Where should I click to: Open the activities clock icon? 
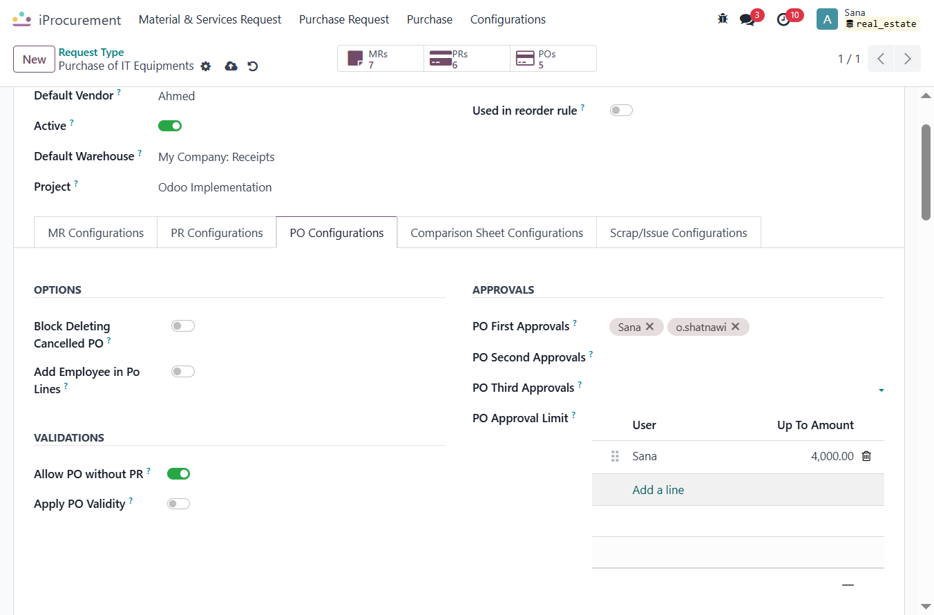coord(783,19)
